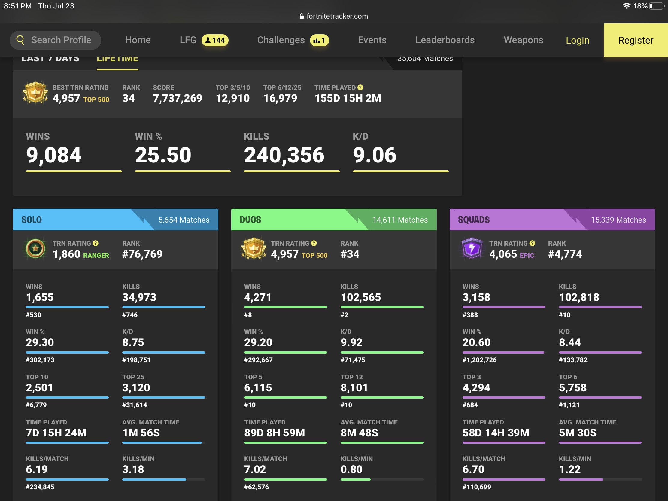This screenshot has height=501, width=668.
Task: Open the LFG menu item
Action: click(x=188, y=40)
